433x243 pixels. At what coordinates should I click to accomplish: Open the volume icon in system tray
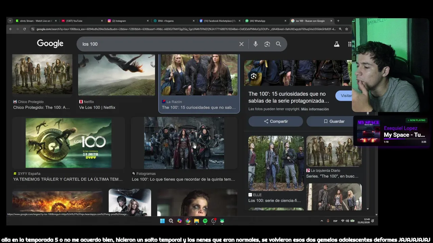point(347,221)
